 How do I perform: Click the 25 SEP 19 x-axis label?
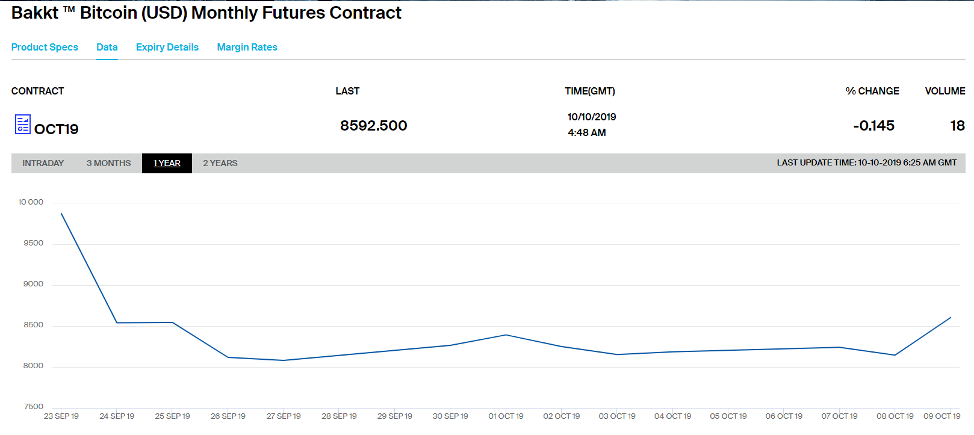point(173,416)
